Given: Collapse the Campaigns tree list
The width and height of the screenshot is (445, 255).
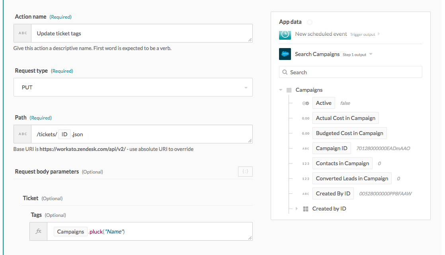Looking at the screenshot, I should point(281,90).
